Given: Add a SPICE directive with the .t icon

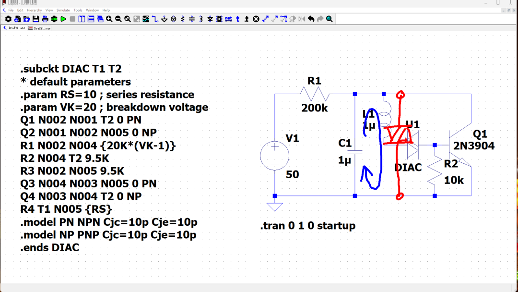Looking at the screenshot, I should 247,19.
